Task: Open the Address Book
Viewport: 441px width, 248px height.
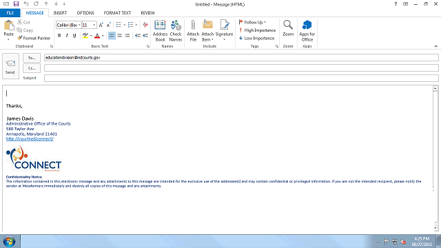Action: coord(160,30)
